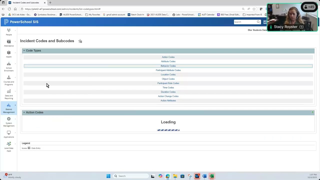The width and height of the screenshot is (320, 180).
Task: Open the Object Codes link
Action: [168, 79]
